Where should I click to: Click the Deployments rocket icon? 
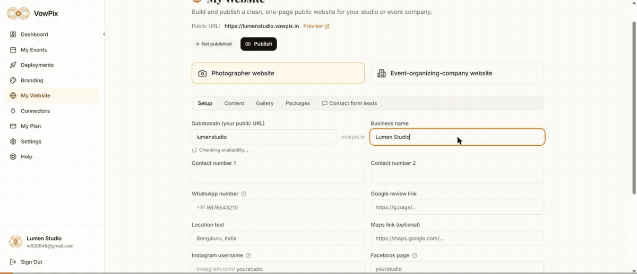[13, 65]
